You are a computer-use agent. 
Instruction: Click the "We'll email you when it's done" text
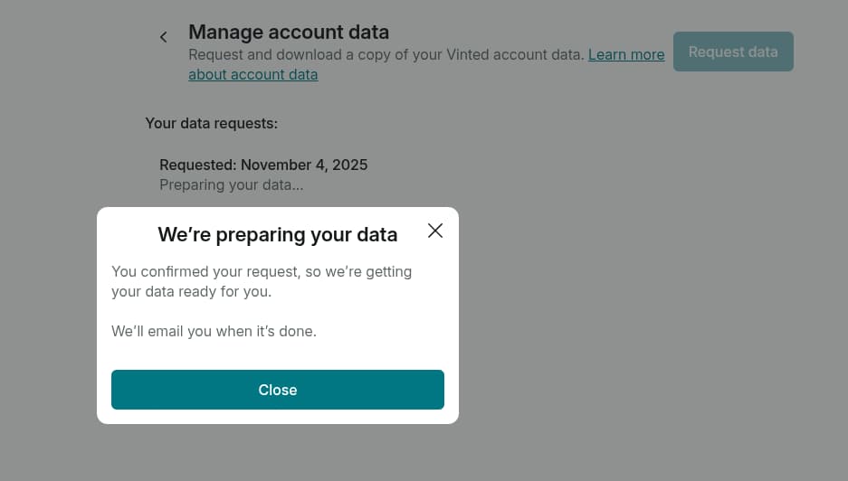pos(214,331)
